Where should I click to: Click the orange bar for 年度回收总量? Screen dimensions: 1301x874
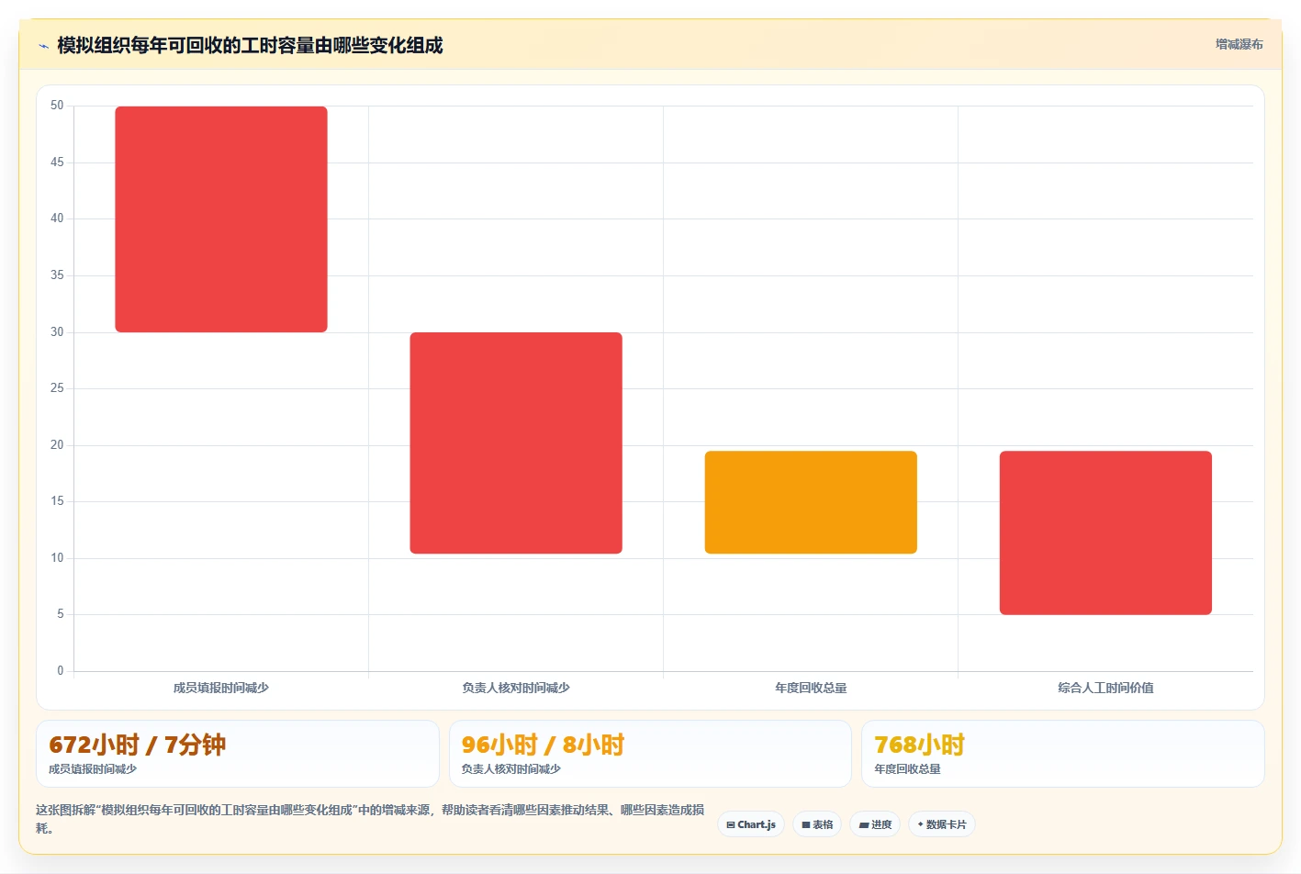[811, 502]
